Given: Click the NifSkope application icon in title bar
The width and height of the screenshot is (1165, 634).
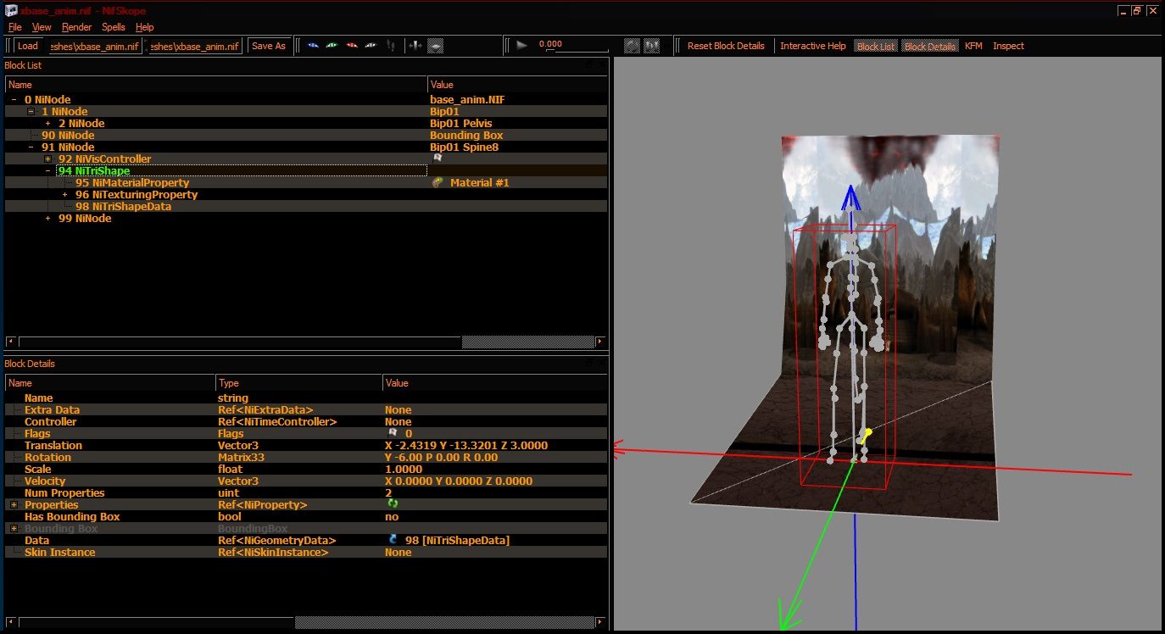Looking at the screenshot, I should pos(10,8).
